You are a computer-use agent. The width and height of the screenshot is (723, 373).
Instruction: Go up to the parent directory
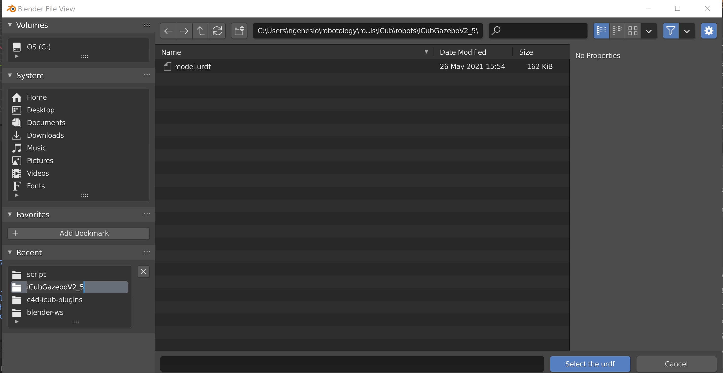tap(200, 31)
